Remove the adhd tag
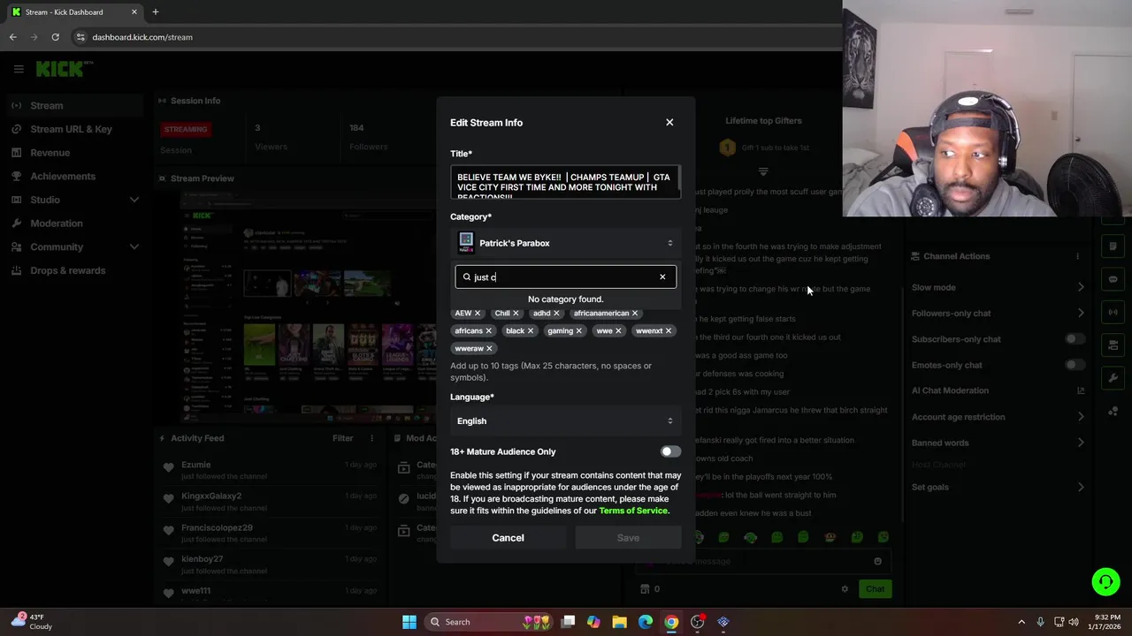This screenshot has height=636, width=1132. (x=556, y=313)
